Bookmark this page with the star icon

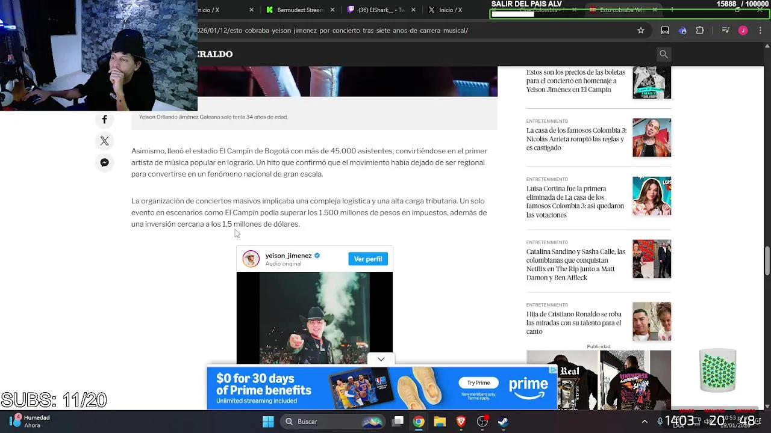click(641, 30)
